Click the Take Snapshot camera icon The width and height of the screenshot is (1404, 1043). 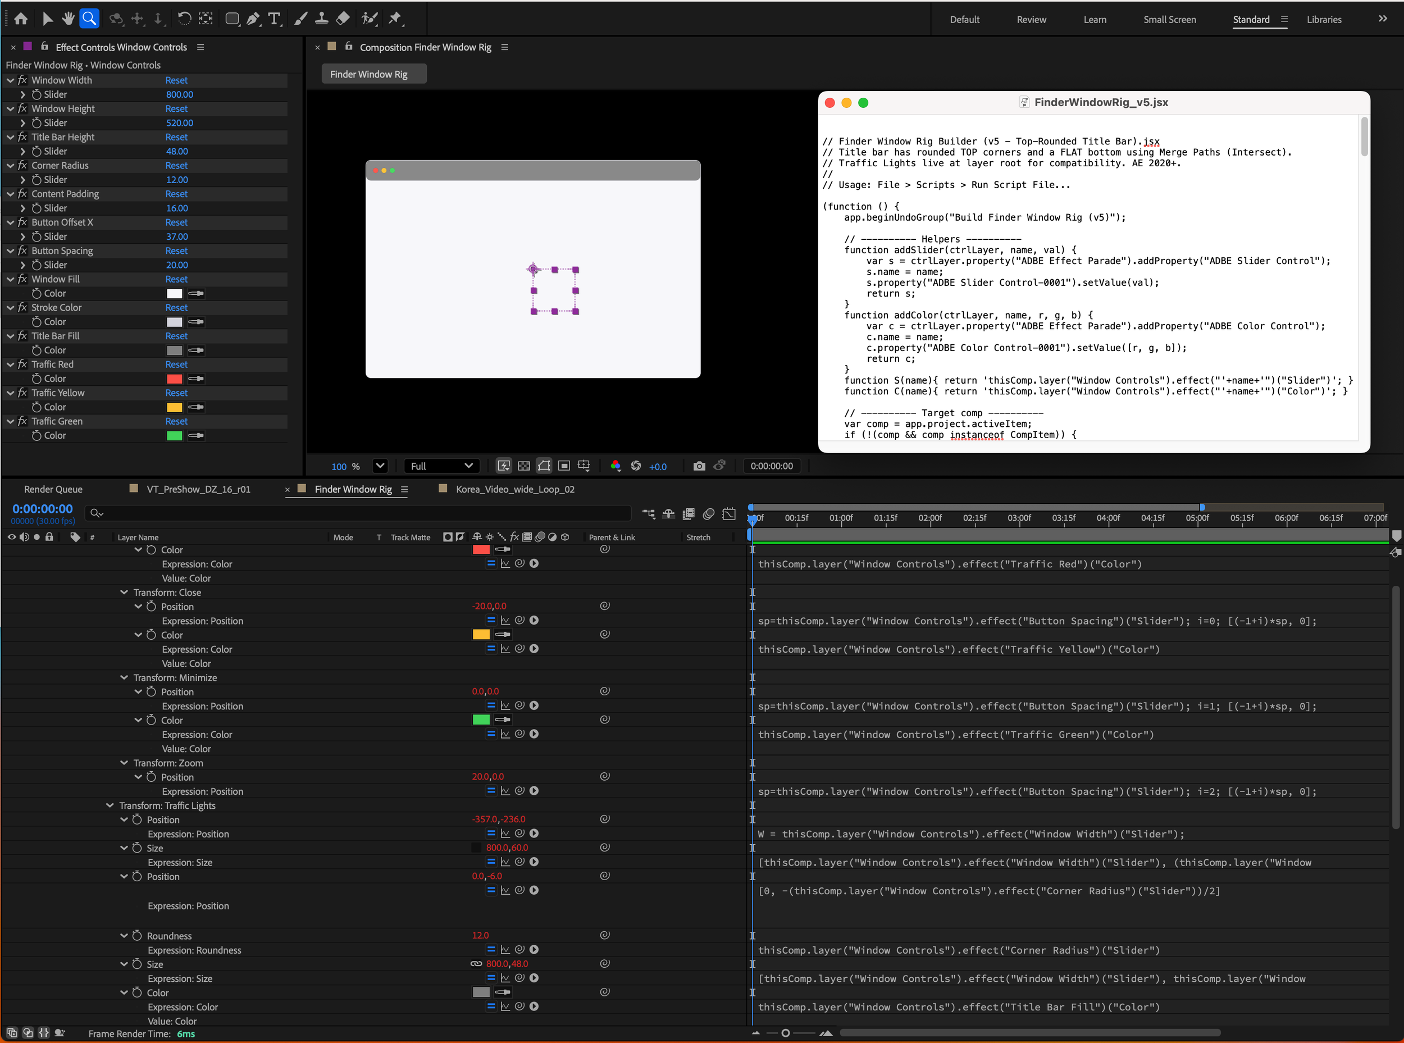pyautogui.click(x=699, y=466)
